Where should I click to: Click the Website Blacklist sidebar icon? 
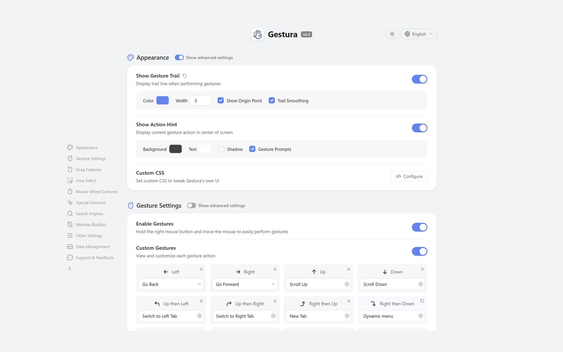tap(70, 225)
